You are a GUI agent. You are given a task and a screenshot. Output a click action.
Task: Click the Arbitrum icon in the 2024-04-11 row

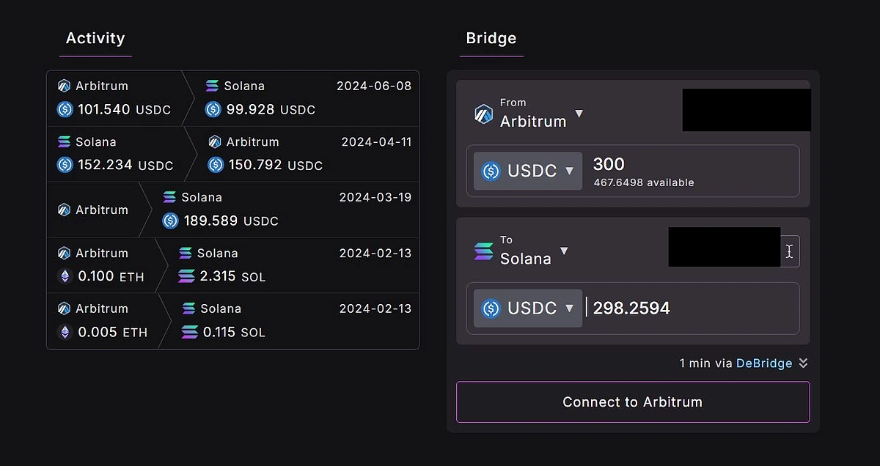(214, 141)
